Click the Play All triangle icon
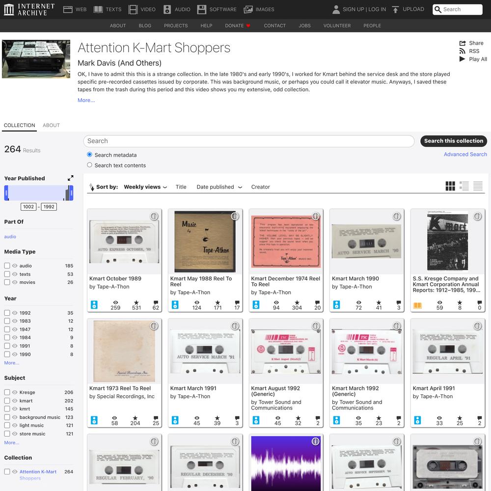Screen dimensions: 491x491 (462, 59)
